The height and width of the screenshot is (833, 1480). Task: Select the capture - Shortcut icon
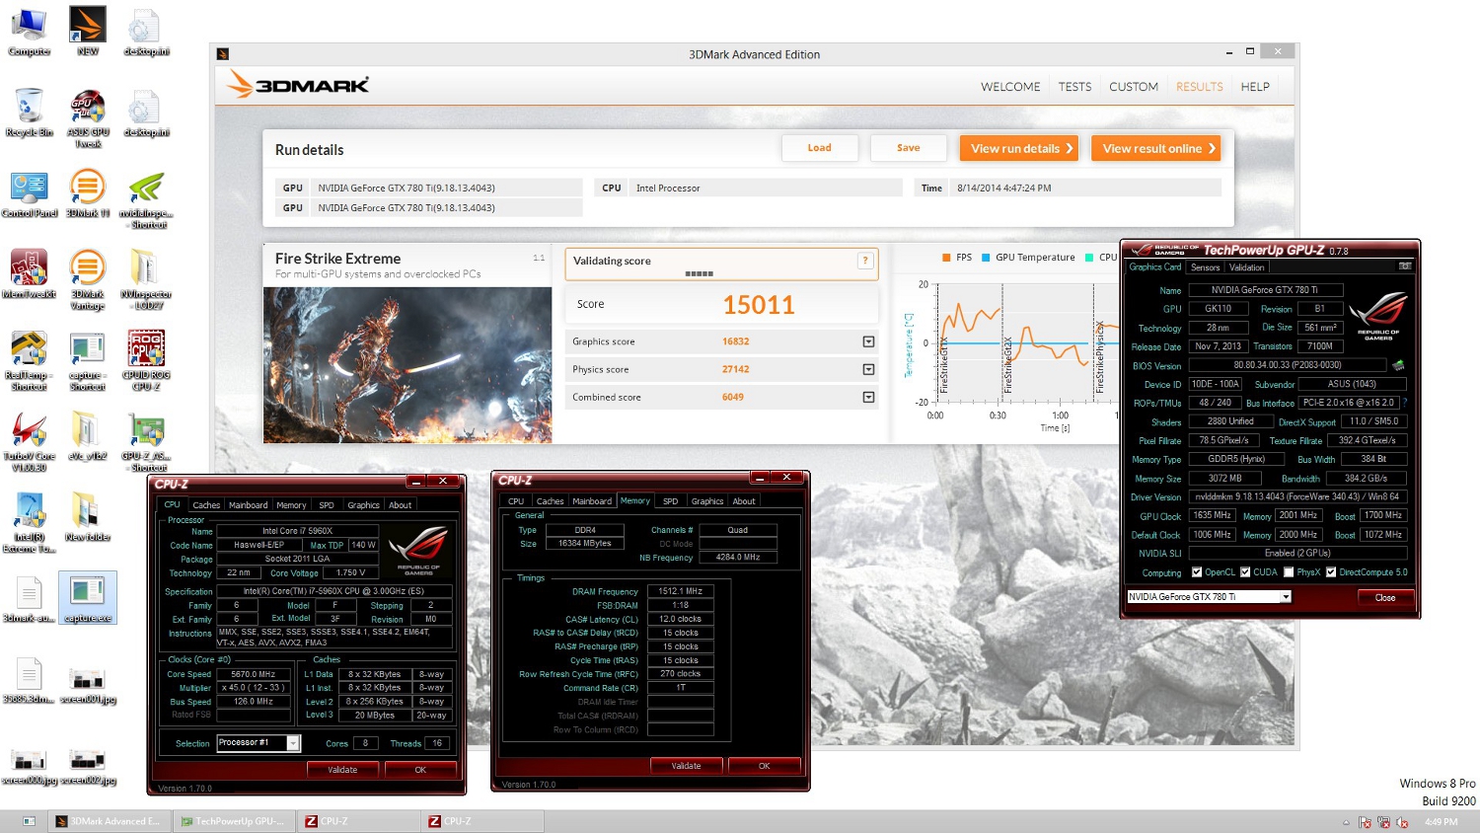click(x=87, y=361)
